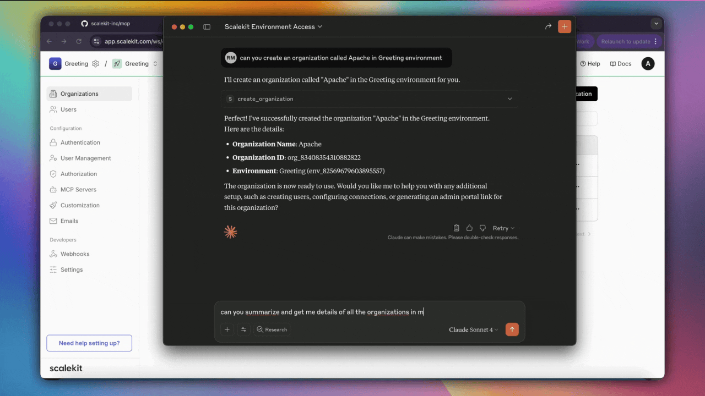Enable the Research mode button
The height and width of the screenshot is (396, 705).
pyautogui.click(x=272, y=329)
